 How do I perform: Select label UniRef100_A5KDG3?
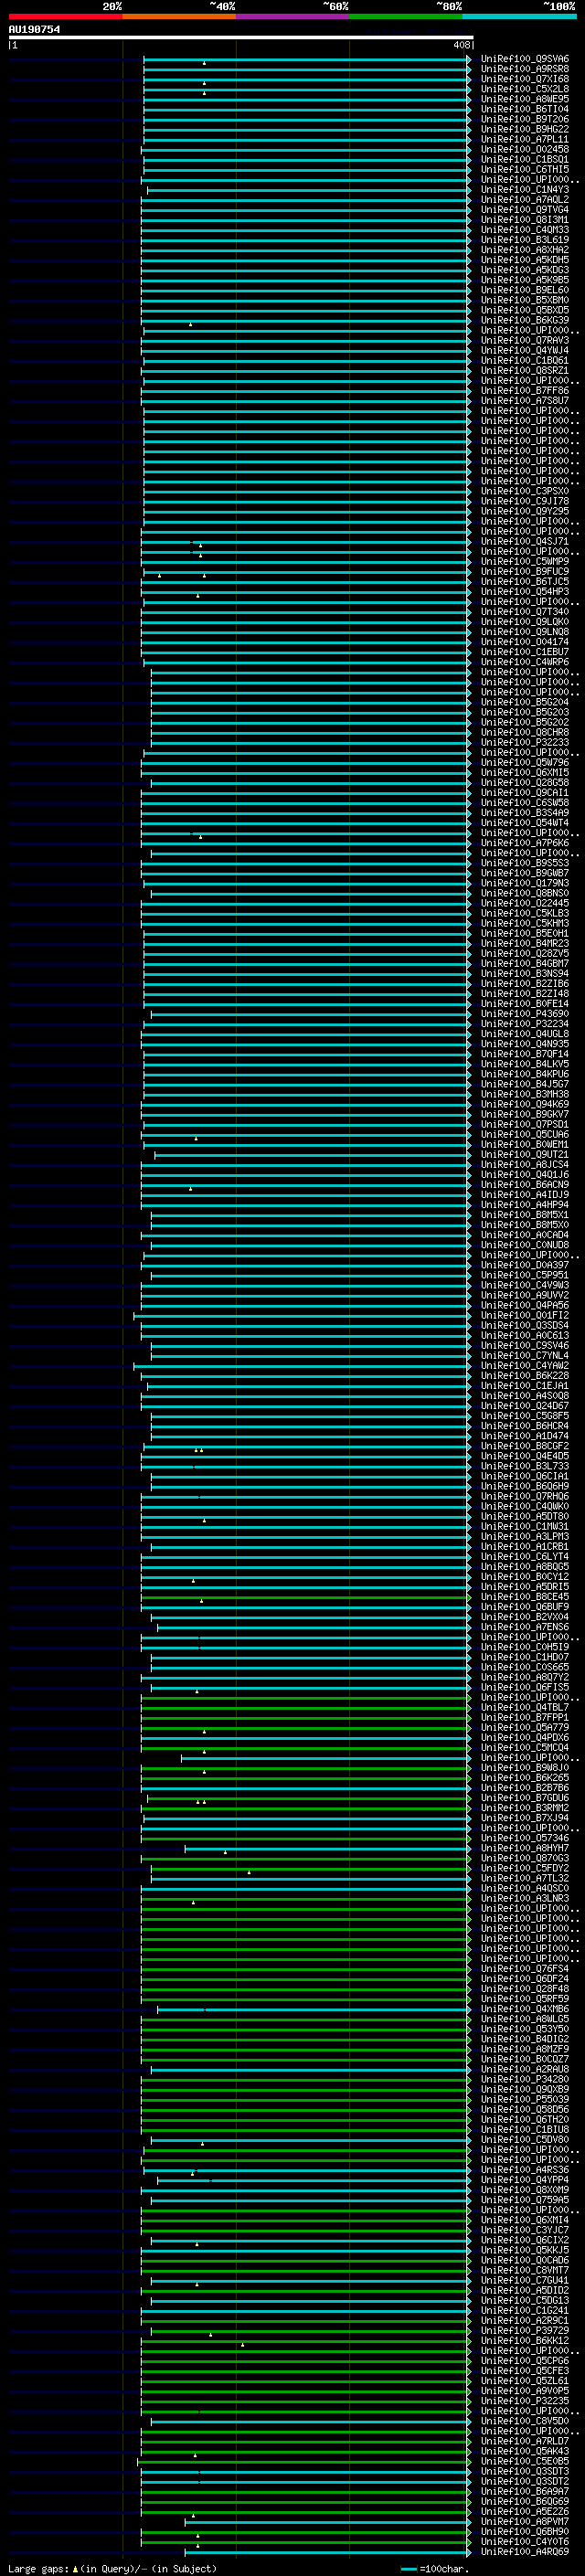pyautogui.click(x=524, y=270)
